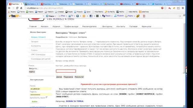
Task: Open the Загадки link in quiz menu
Action: point(35,41)
